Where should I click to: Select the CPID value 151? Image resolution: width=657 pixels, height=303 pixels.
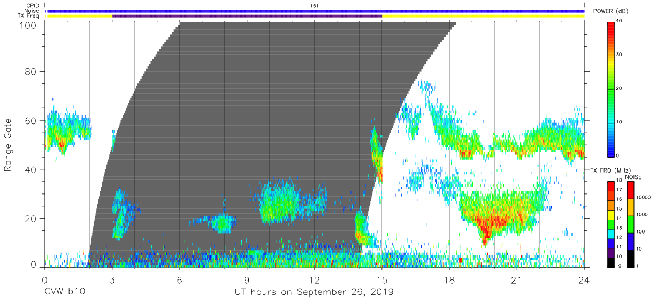click(315, 6)
